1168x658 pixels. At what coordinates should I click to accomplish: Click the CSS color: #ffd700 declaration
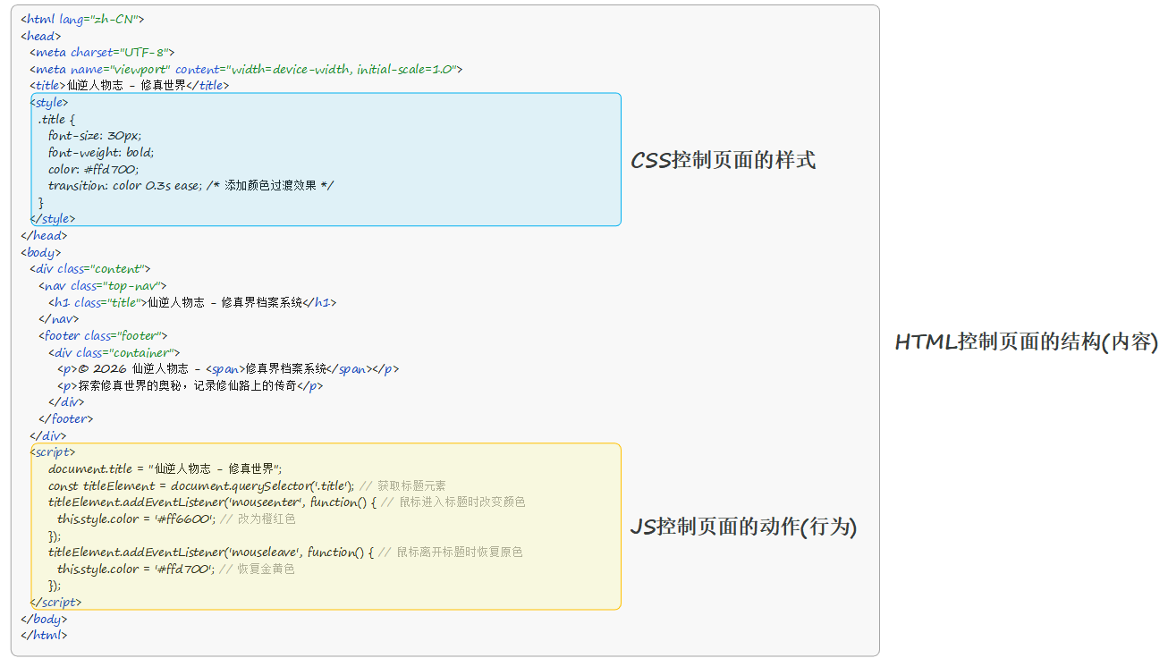[94, 169]
